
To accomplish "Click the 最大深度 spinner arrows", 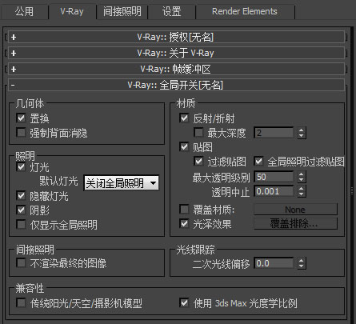I will tap(301, 133).
